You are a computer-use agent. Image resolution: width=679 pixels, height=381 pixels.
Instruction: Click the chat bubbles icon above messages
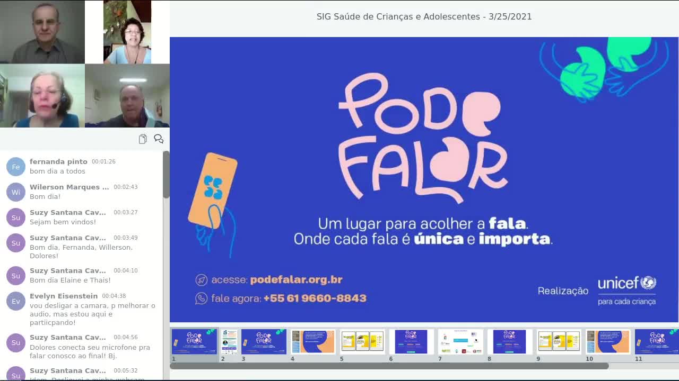159,139
